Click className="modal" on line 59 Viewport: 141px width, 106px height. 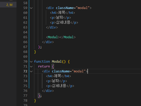[73, 8]
